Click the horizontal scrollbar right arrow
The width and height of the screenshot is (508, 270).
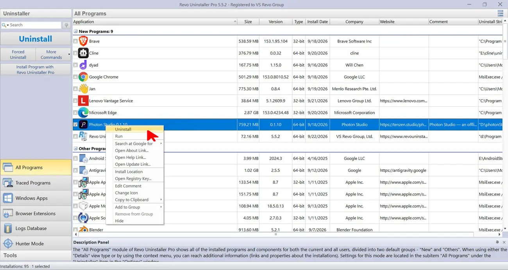500,234
